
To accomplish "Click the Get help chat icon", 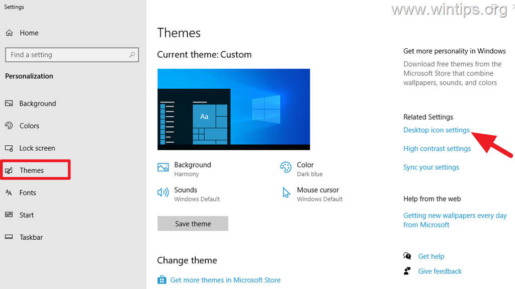I will [x=407, y=256].
